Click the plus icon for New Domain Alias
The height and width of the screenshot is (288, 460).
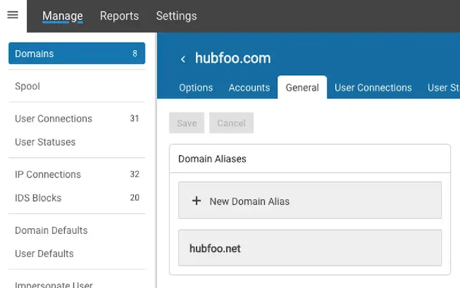click(196, 201)
